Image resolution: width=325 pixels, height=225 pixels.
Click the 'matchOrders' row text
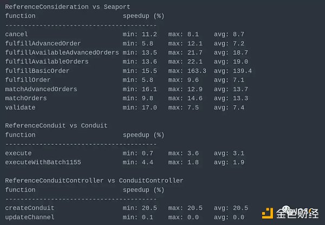(26, 98)
